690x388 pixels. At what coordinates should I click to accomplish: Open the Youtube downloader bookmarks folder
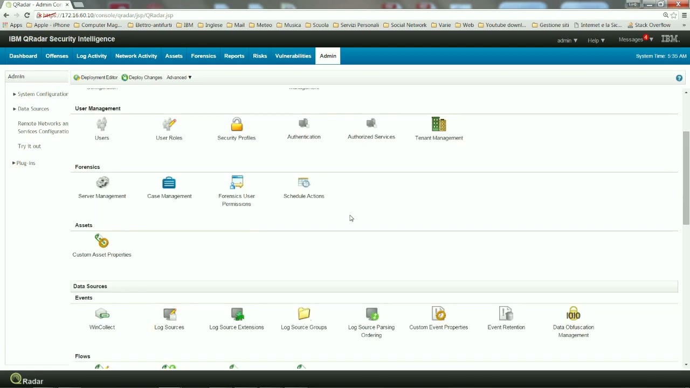(x=502, y=25)
